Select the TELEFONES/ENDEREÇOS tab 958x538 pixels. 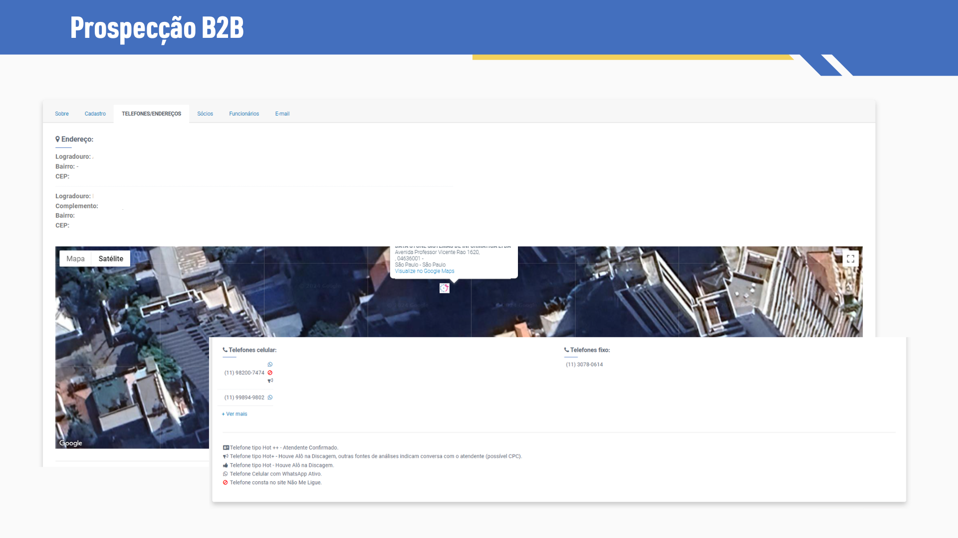[151, 114]
